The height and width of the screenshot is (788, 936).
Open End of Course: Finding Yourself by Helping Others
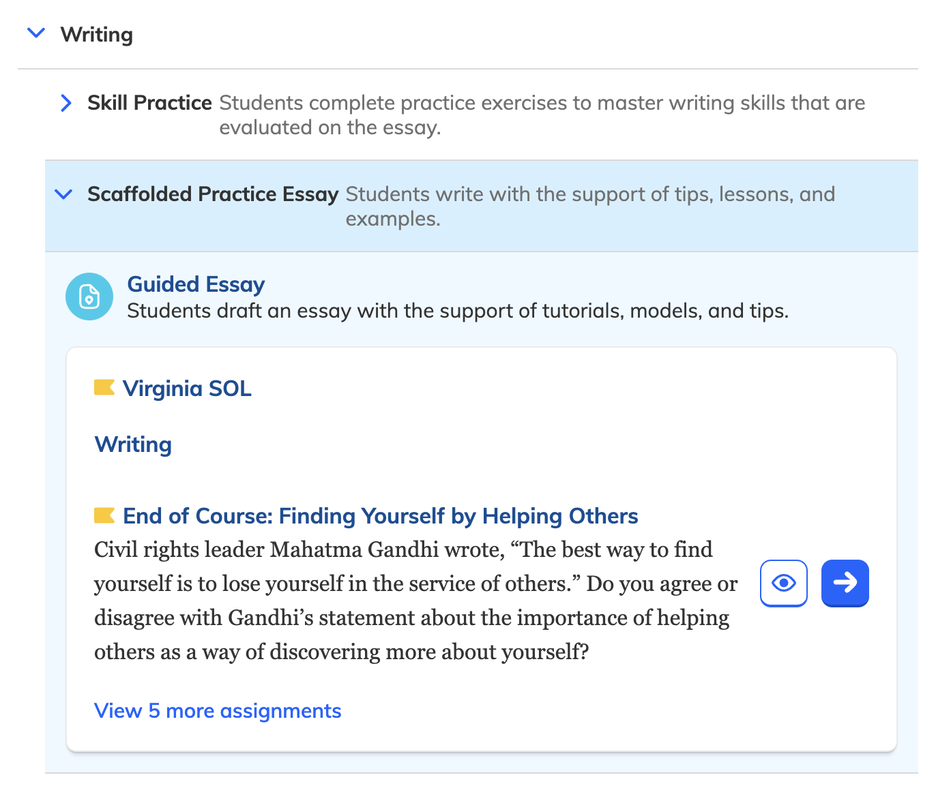click(380, 516)
